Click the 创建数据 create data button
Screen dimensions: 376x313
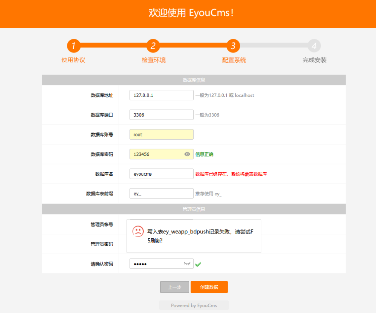(209, 287)
